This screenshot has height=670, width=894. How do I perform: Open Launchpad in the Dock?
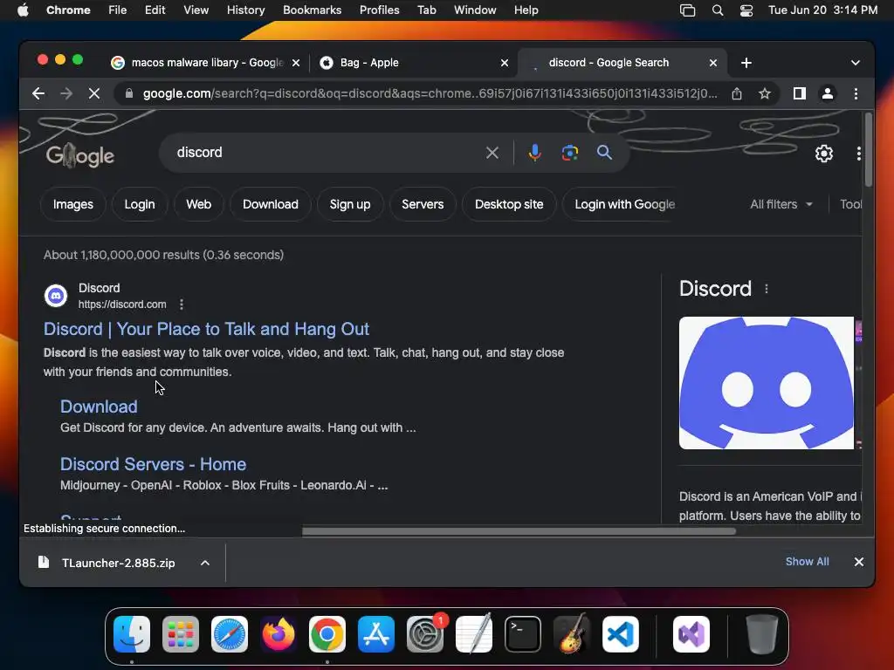(x=181, y=634)
